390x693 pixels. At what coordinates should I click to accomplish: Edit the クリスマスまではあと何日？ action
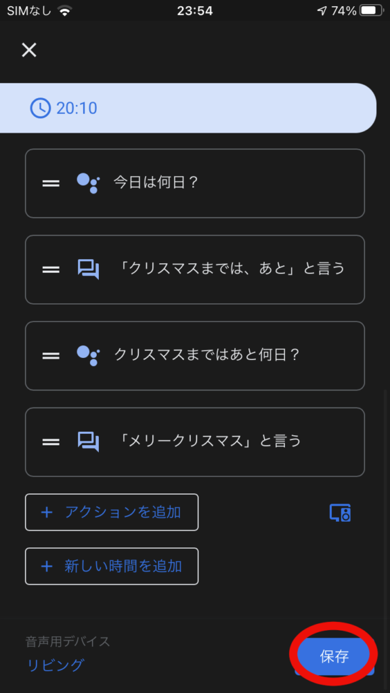[195, 356]
